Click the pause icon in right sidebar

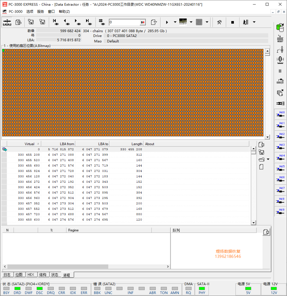[280, 71]
